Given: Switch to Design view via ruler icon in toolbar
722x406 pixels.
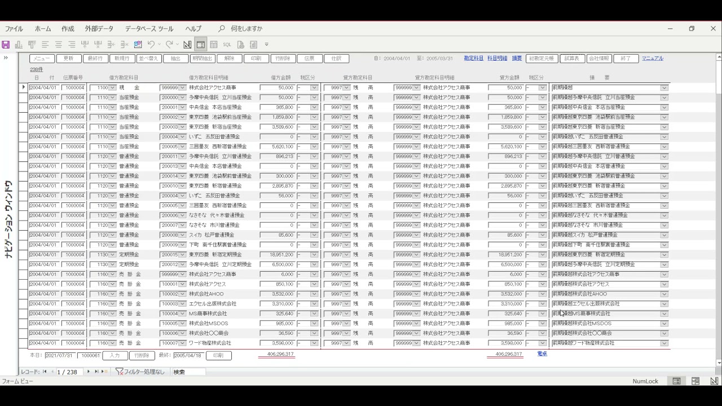Looking at the screenshot, I should [187, 45].
